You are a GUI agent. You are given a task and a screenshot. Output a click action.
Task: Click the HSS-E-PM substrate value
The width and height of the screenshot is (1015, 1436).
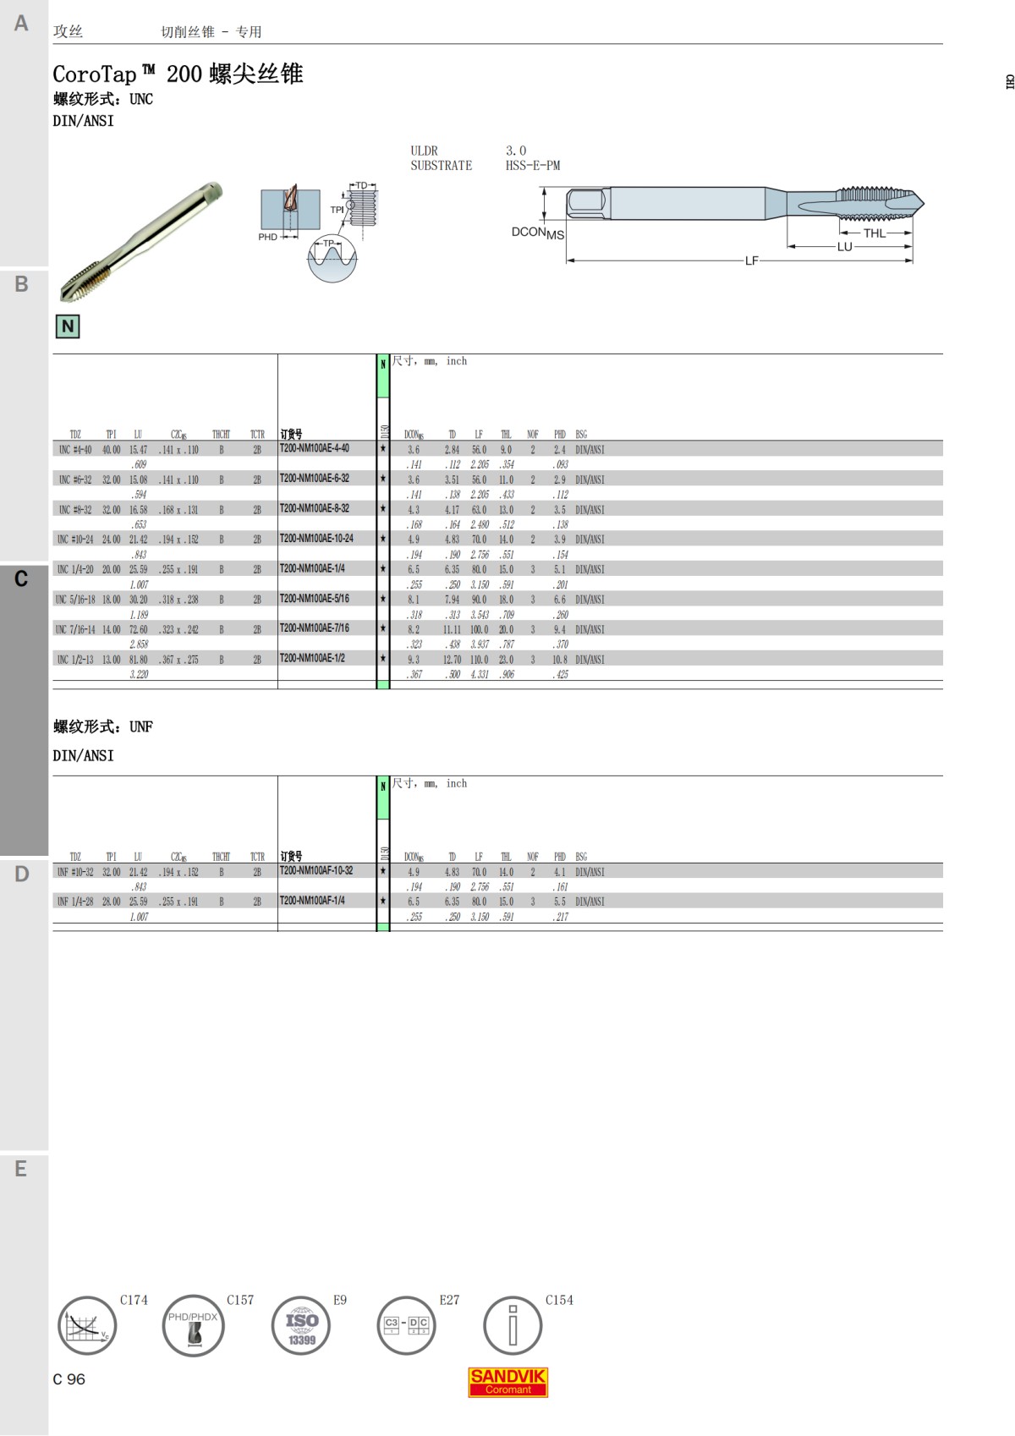point(533,166)
